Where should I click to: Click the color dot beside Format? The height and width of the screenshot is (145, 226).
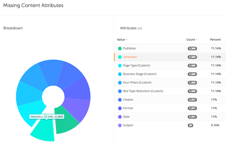[120, 108]
